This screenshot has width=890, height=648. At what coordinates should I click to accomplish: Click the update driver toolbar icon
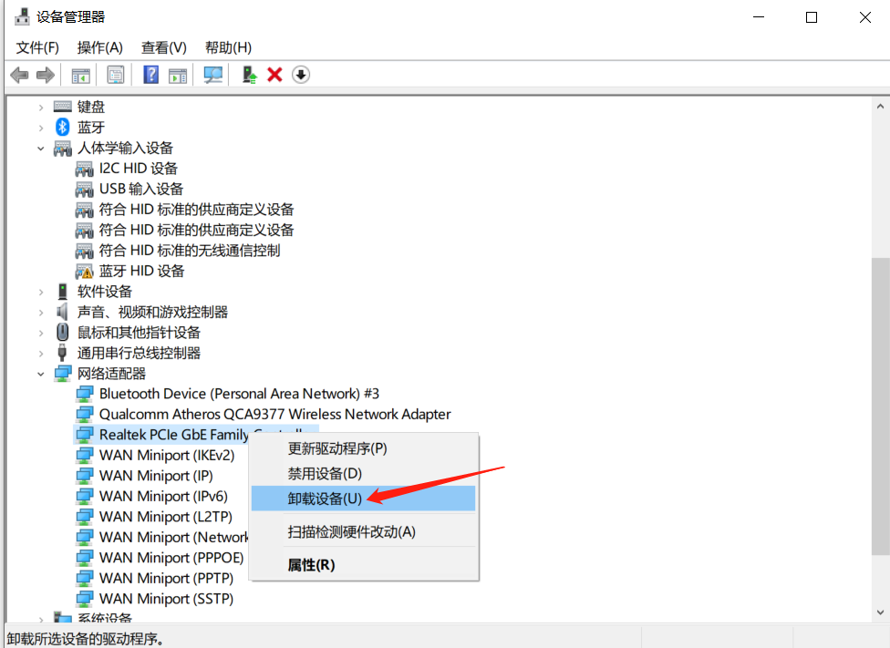pos(249,75)
